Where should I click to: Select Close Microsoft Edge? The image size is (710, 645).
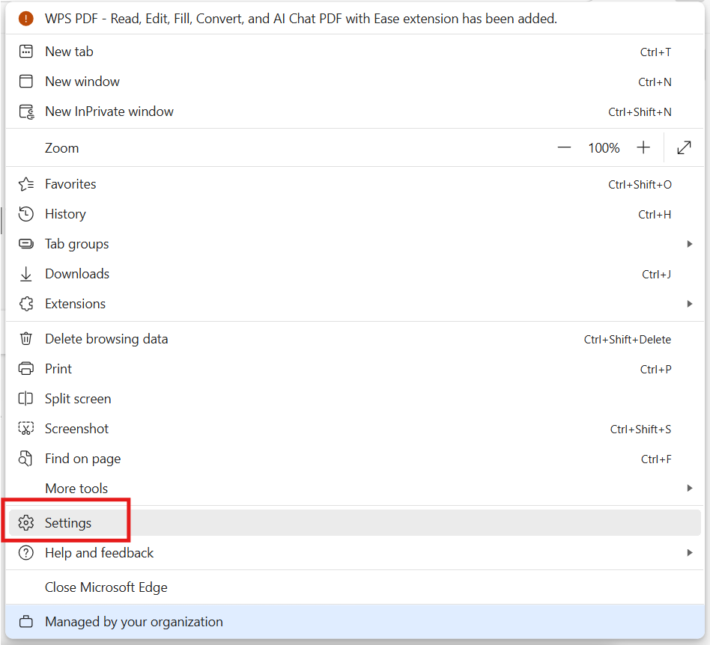point(106,587)
